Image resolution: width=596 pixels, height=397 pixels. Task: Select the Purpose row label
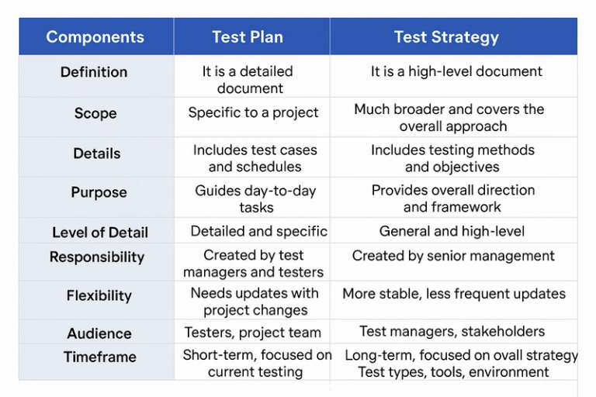click(x=99, y=192)
